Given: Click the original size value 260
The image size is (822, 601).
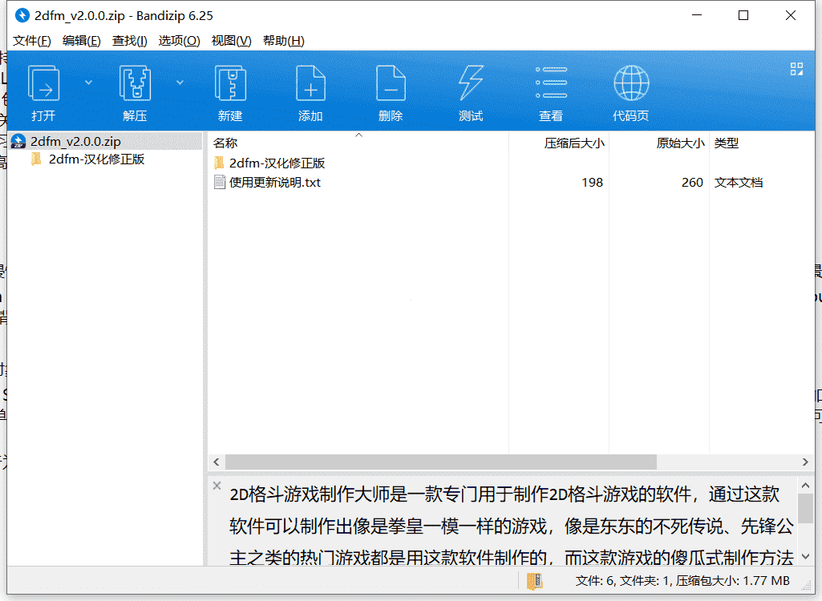Looking at the screenshot, I should point(692,183).
